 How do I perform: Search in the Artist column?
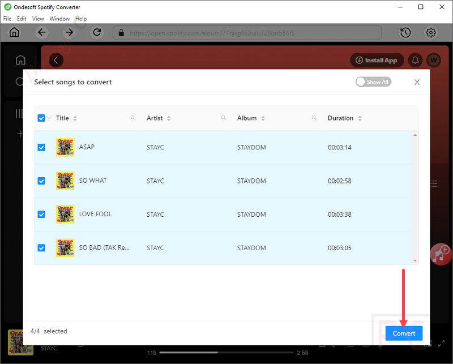(224, 118)
